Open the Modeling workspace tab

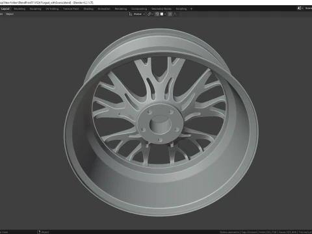[19, 9]
